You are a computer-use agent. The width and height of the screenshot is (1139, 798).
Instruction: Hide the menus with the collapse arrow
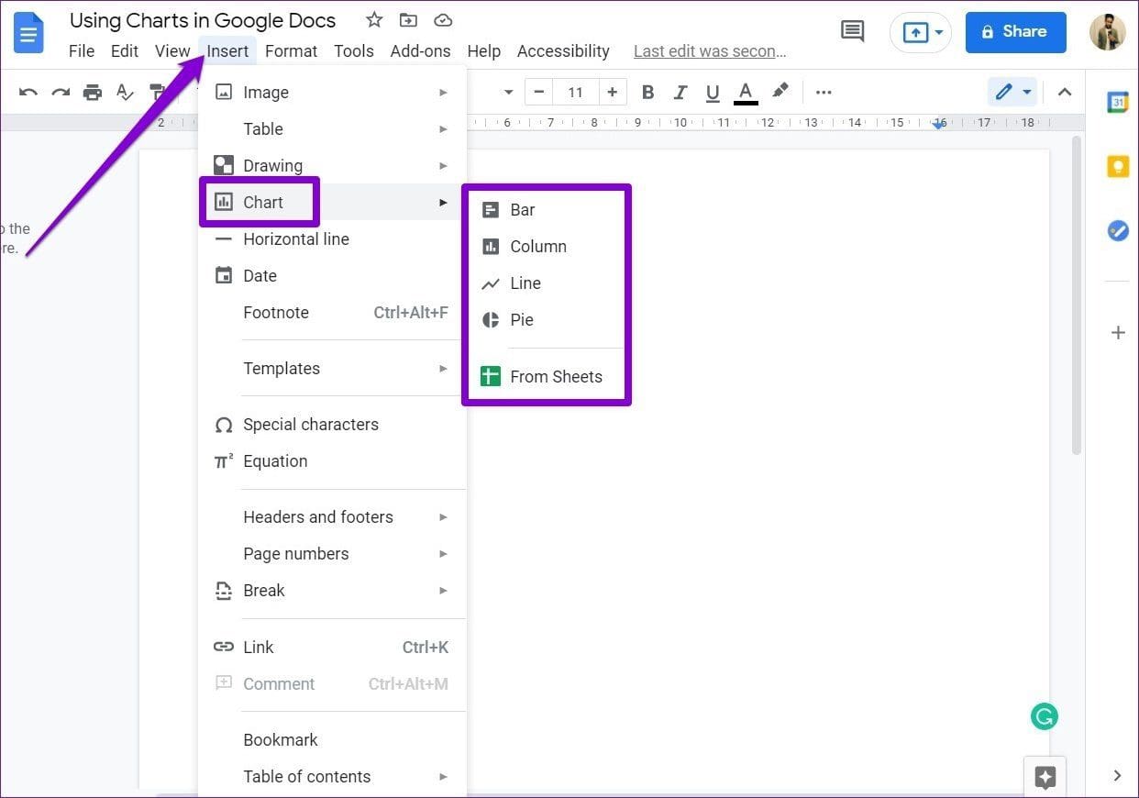click(x=1065, y=92)
